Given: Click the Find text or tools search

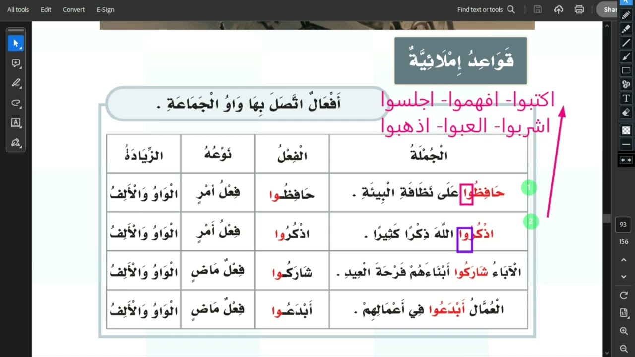Looking at the screenshot, I should [486, 9].
